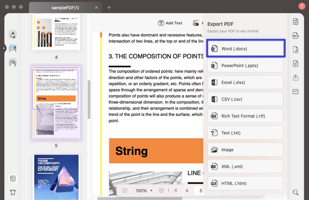
Task: Click the Share icon in right sidebar
Action: 295,78
